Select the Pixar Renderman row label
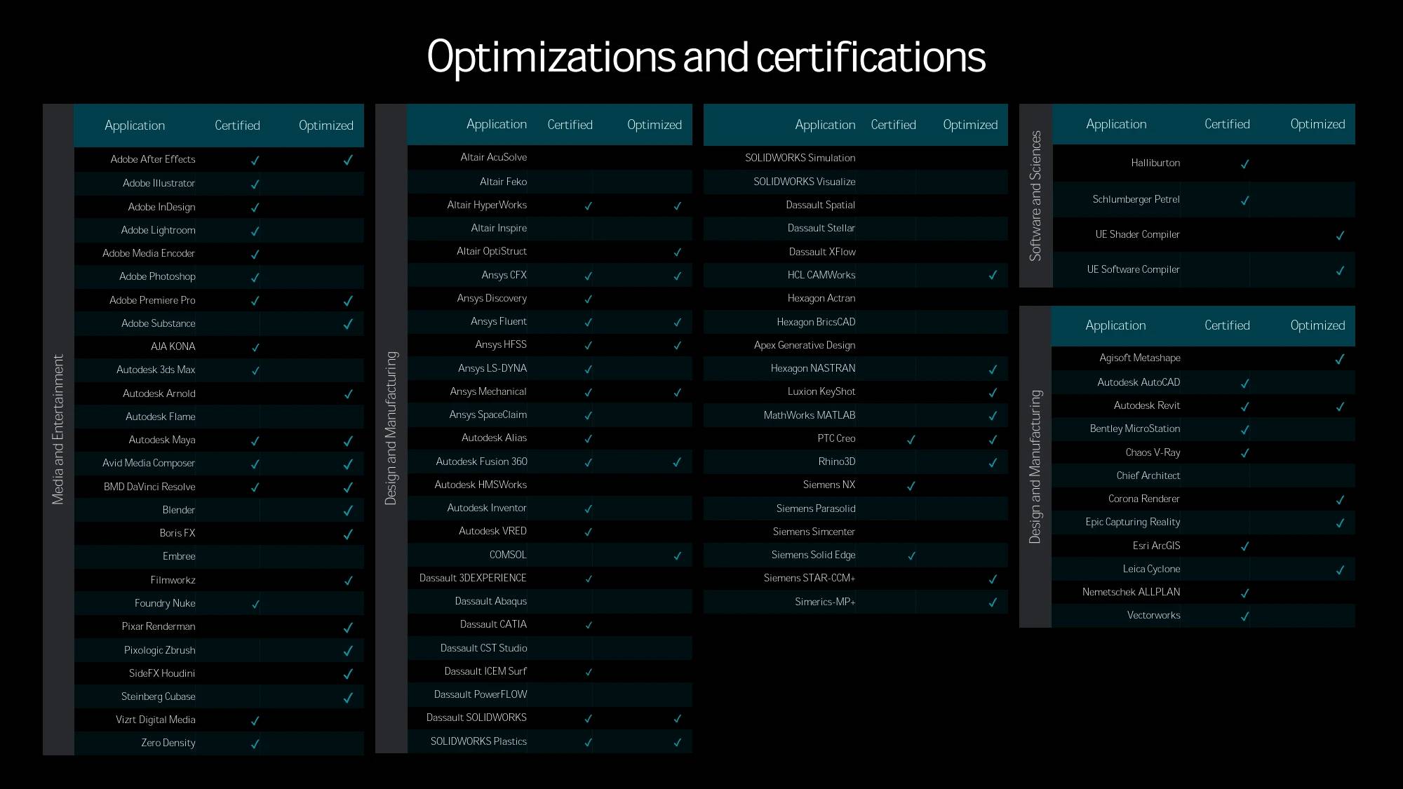1403x789 pixels. tap(159, 626)
